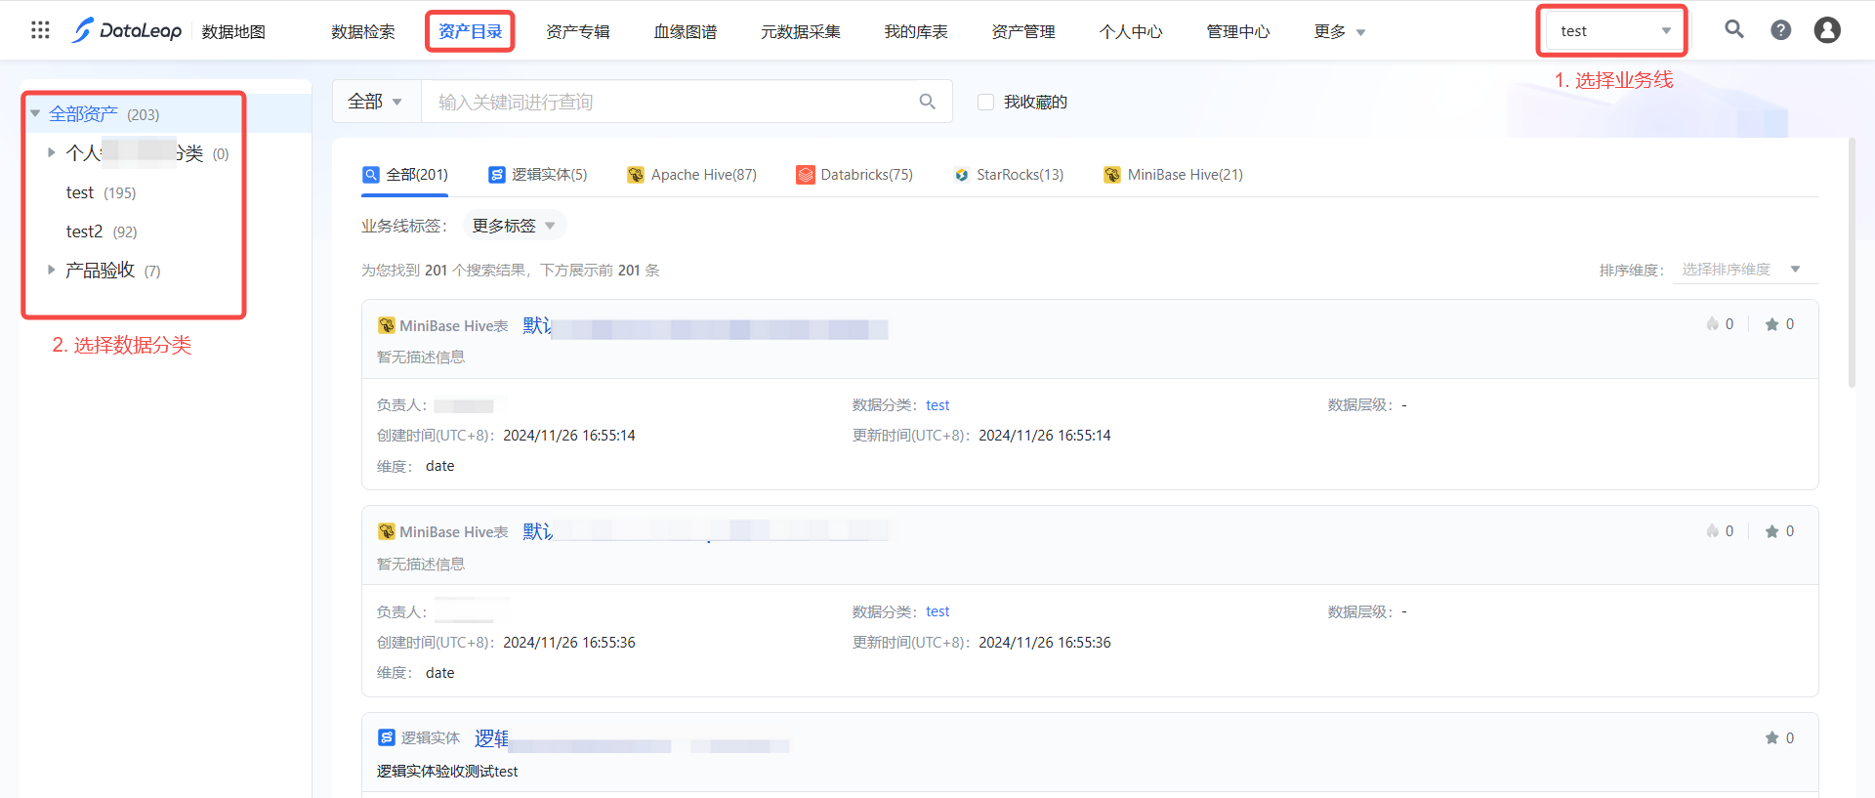This screenshot has width=1875, height=798.
Task: Click the DataLeap logo
Action: (127, 30)
